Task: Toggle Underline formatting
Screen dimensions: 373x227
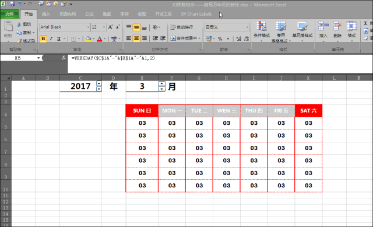Action: click(x=58, y=39)
